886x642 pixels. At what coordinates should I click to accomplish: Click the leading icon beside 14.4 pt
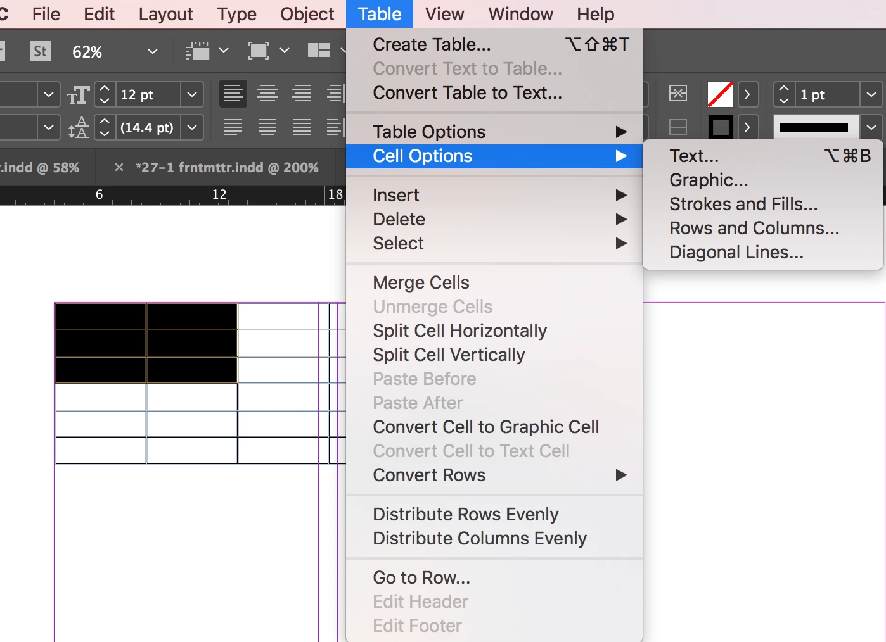click(x=79, y=128)
